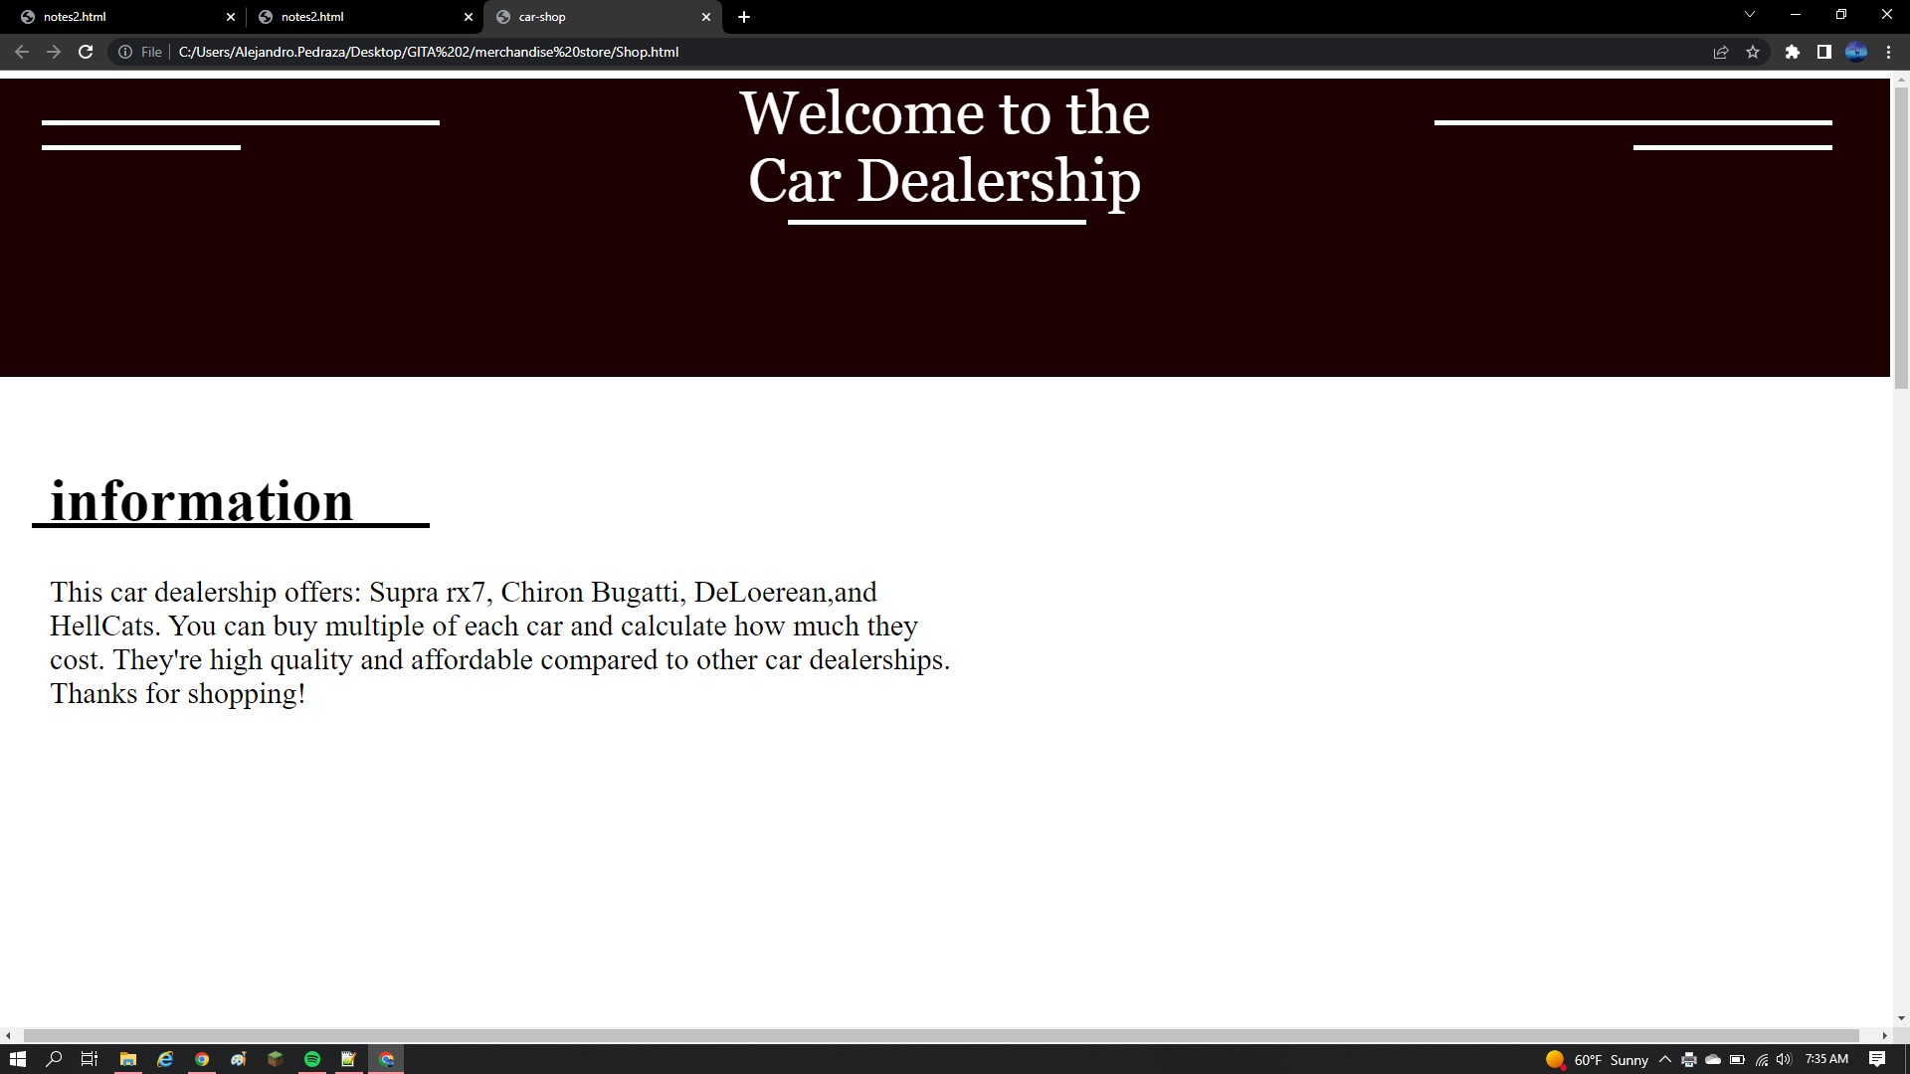Open the Extensions puzzle icon
1910x1074 pixels.
(1793, 52)
